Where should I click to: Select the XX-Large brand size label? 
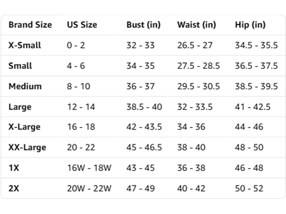(27, 148)
